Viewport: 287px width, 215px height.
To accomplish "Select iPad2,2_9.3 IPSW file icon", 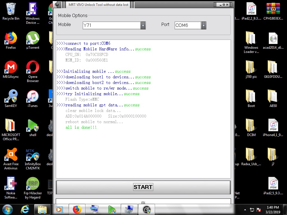I will (251, 11).
